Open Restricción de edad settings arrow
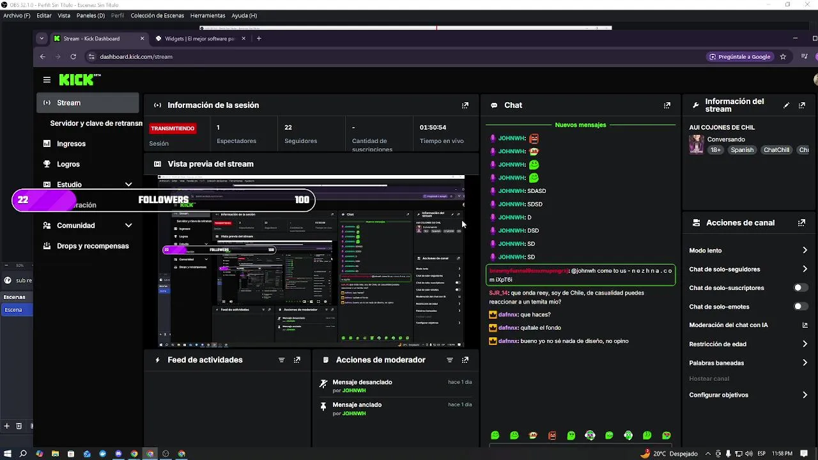Viewport: 818px width, 460px height. (805, 344)
